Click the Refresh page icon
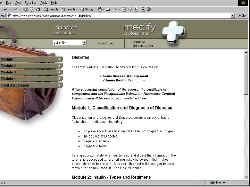 (x=32, y=9)
